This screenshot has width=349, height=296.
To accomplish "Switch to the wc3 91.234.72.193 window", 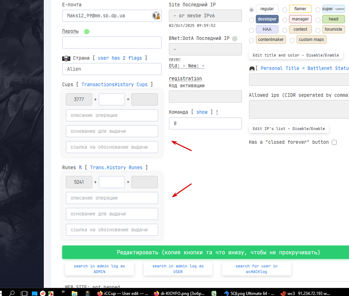I will 306,293.
